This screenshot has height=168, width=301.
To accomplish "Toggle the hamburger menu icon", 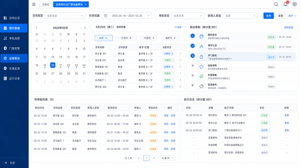I will point(34,4).
